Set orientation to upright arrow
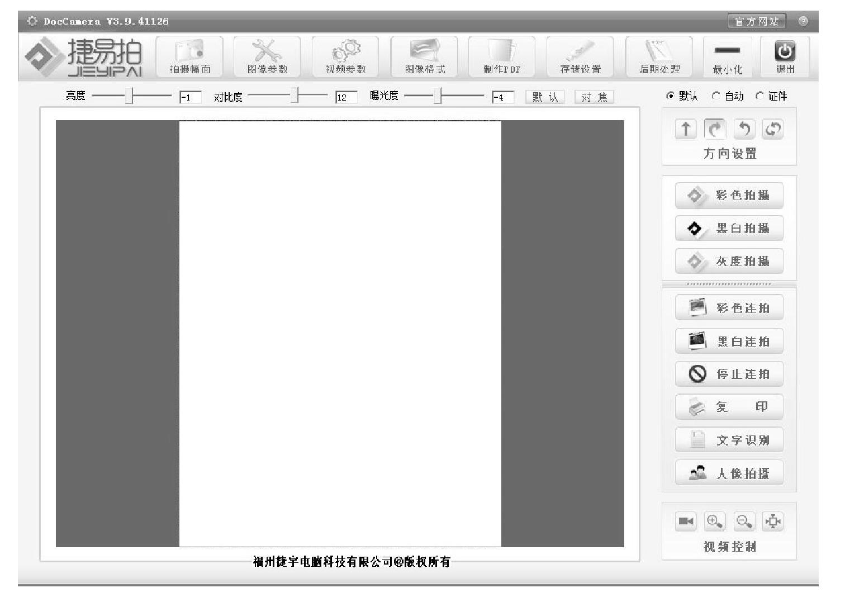 [686, 129]
